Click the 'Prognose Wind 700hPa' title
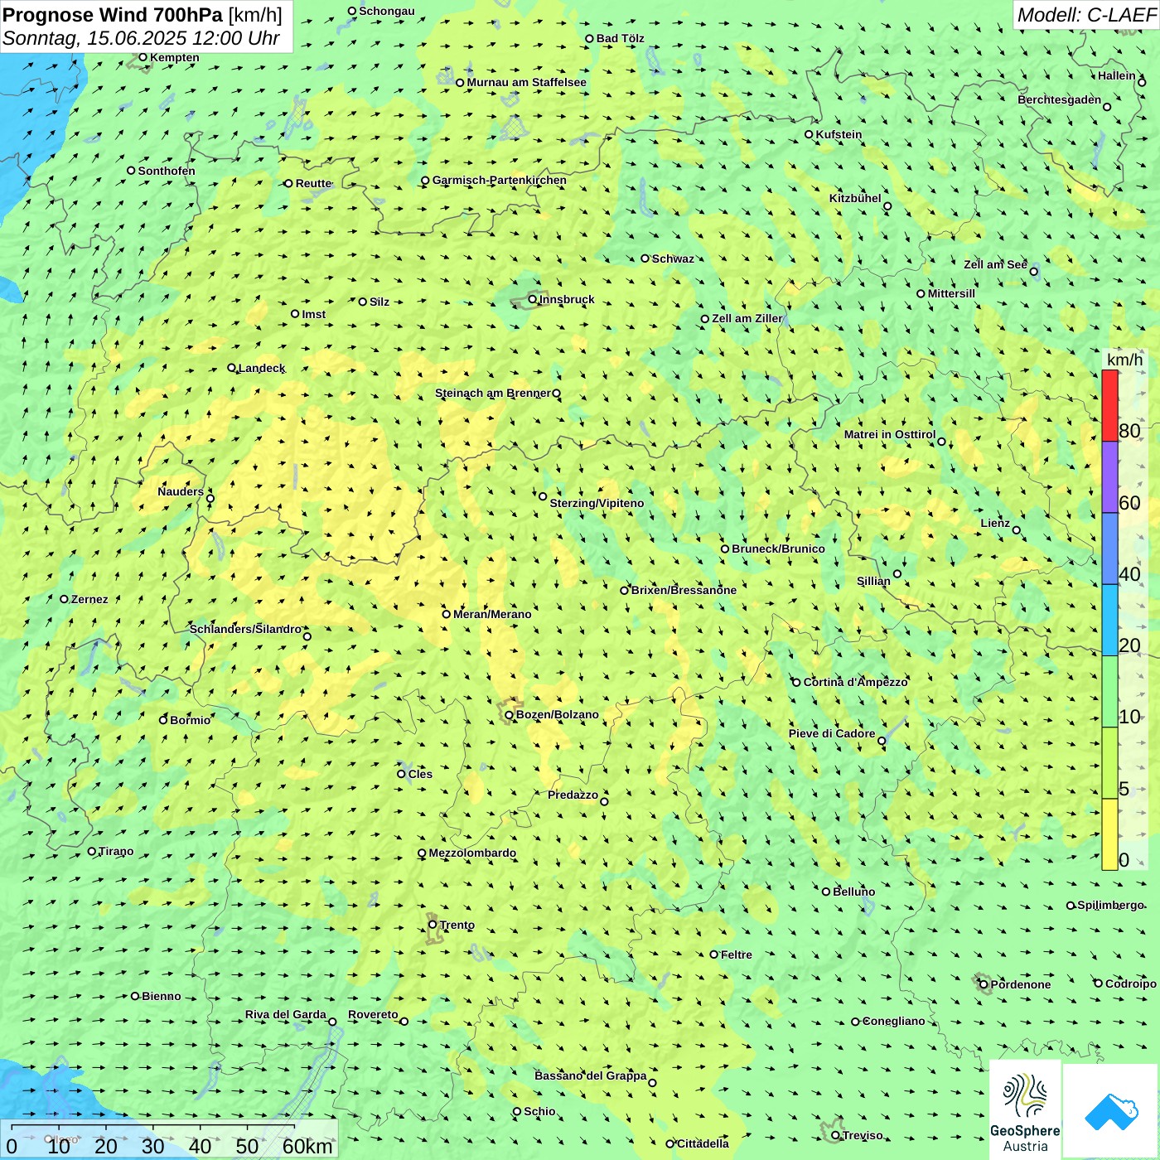1160x1160 pixels. point(113,15)
